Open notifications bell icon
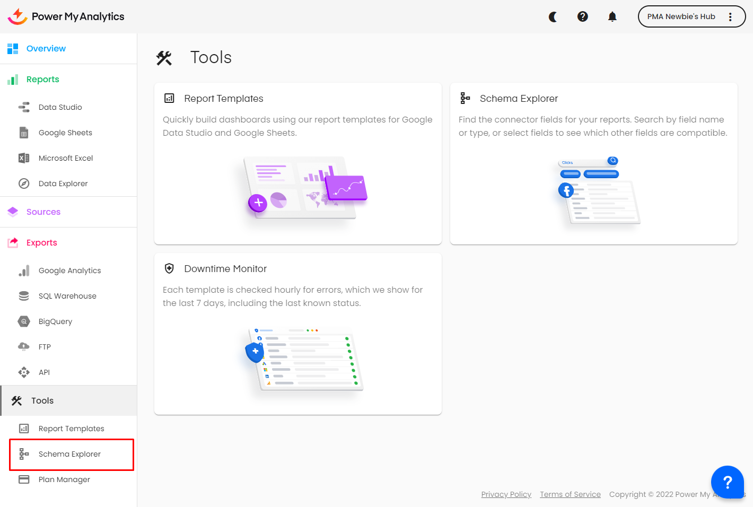The width and height of the screenshot is (753, 507). coord(612,17)
